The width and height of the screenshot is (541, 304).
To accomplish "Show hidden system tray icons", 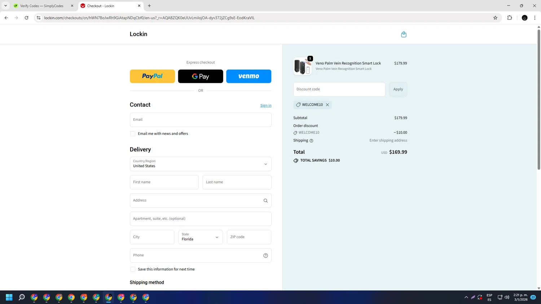I will pos(466,297).
